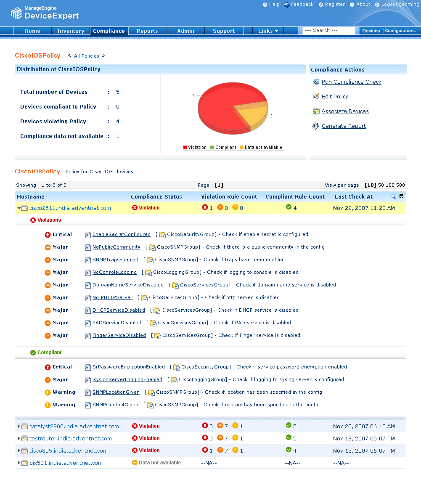Click the green Compliant legend swatch
The image size is (421, 477).
pos(212,147)
